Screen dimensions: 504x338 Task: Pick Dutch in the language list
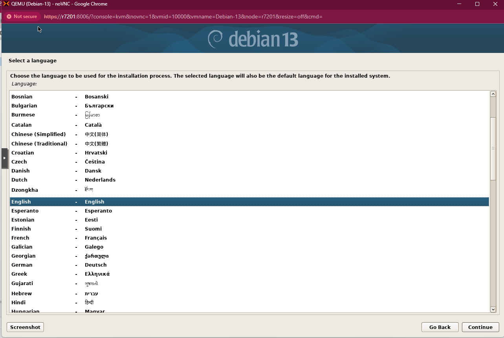pyautogui.click(x=19, y=180)
